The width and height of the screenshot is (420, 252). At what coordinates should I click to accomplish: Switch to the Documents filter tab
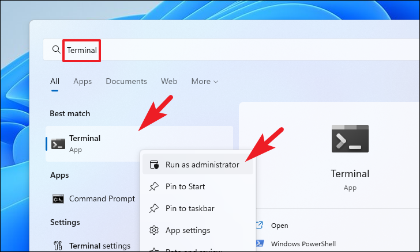coord(126,81)
